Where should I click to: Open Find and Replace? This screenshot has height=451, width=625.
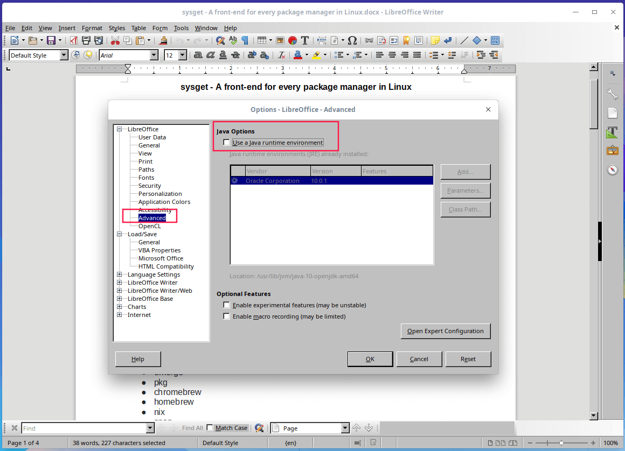click(220, 40)
